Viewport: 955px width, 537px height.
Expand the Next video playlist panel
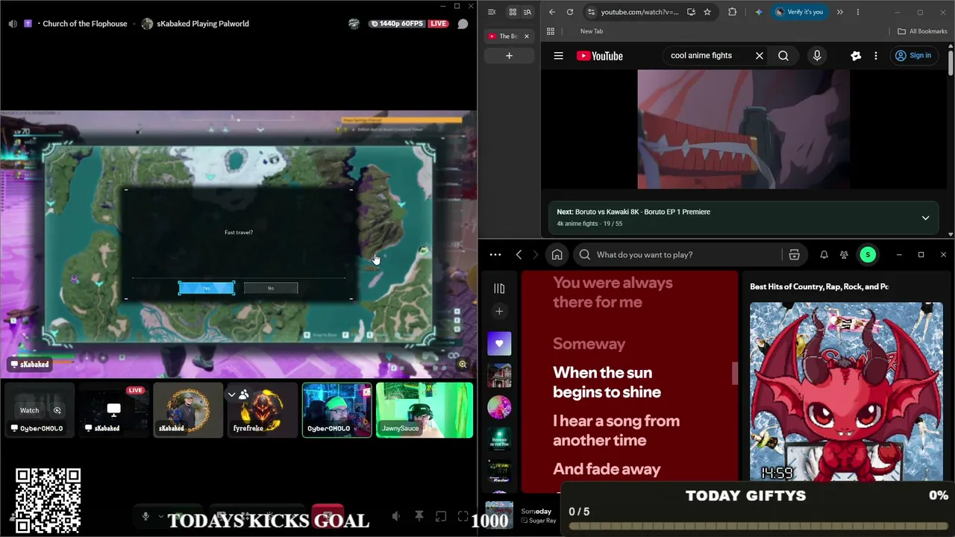[x=925, y=218]
